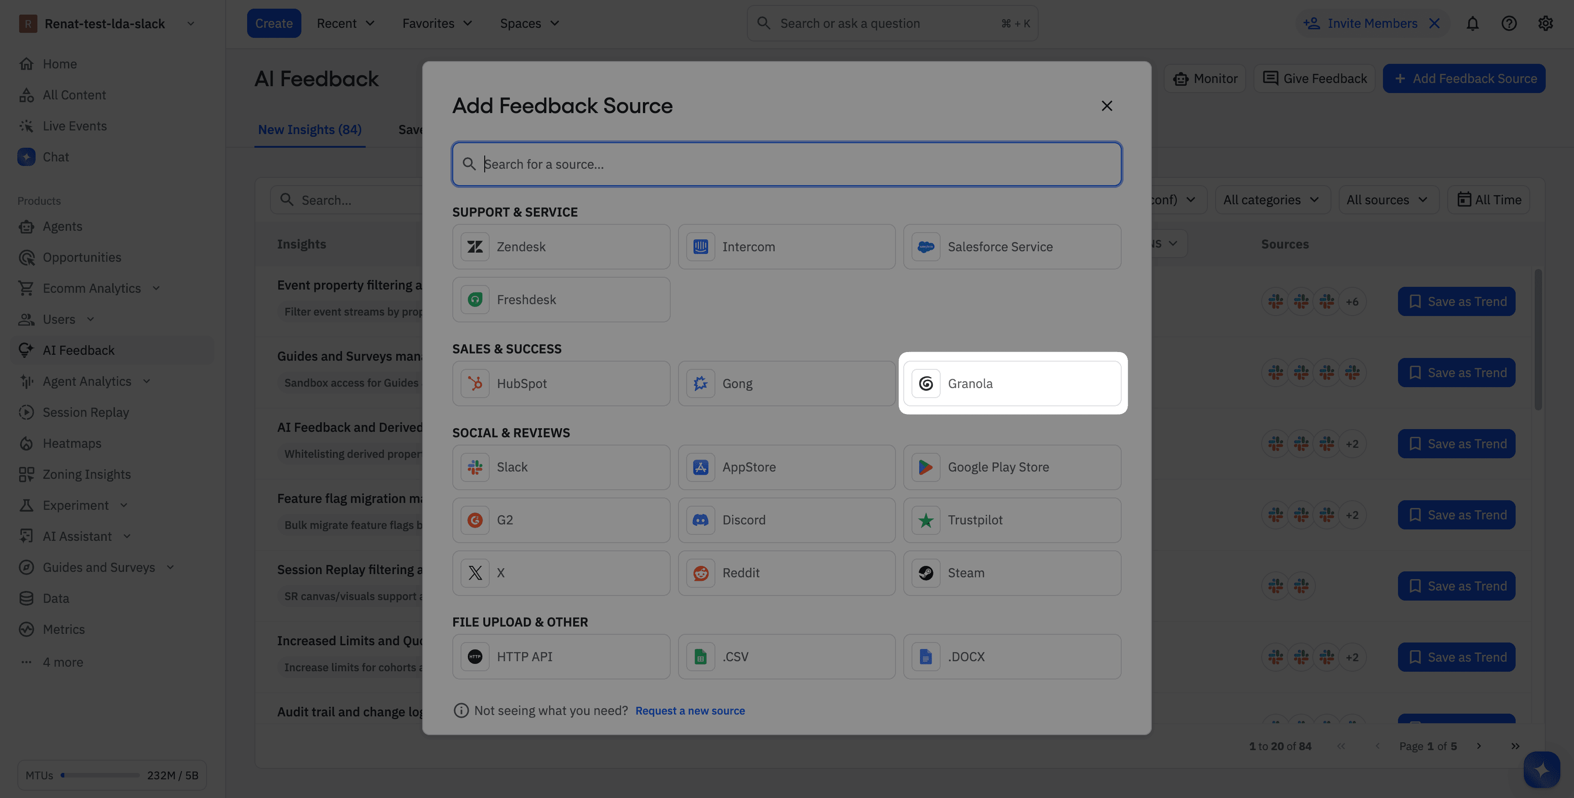This screenshot has height=798, width=1574.
Task: Select the Freshdesk source card
Action: pos(561,300)
